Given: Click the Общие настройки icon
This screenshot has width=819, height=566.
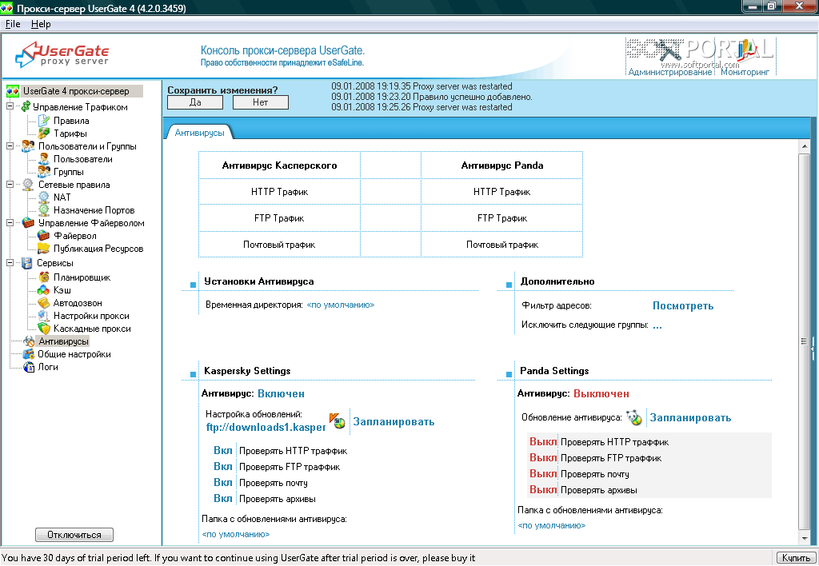Looking at the screenshot, I should click(x=29, y=354).
